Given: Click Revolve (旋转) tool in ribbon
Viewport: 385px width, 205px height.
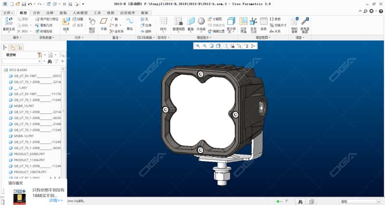Looking at the screenshot, I should (146, 31).
